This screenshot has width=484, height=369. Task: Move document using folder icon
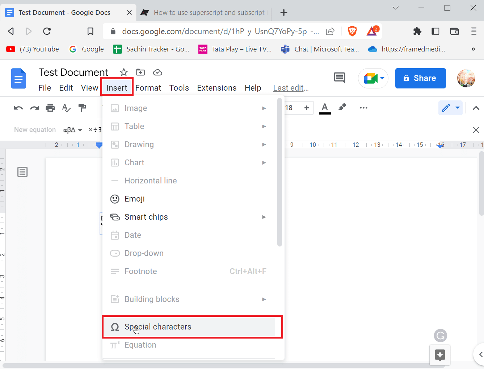(140, 72)
